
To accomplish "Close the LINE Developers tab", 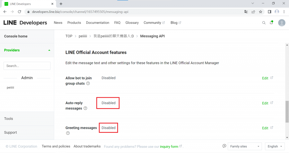I will pos(52,4).
